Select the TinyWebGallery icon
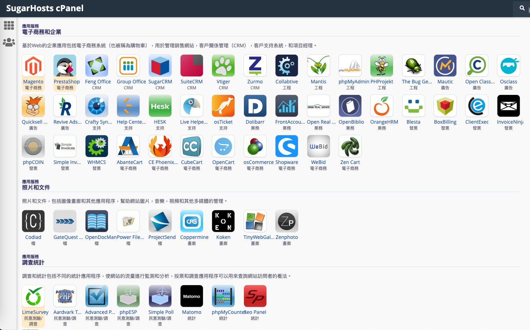This screenshot has height=330, width=530. (x=255, y=221)
